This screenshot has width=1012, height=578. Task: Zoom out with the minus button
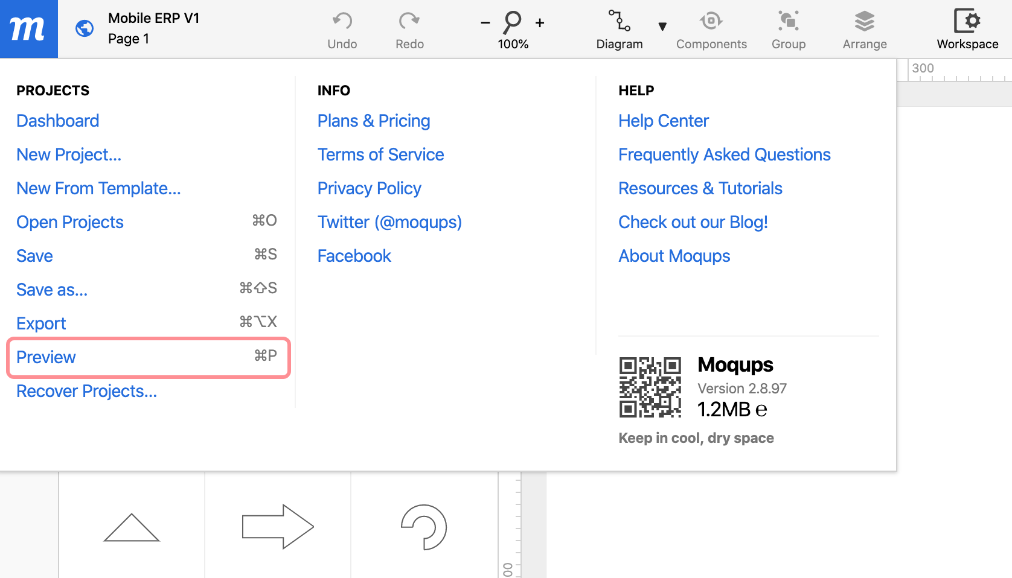tap(485, 23)
